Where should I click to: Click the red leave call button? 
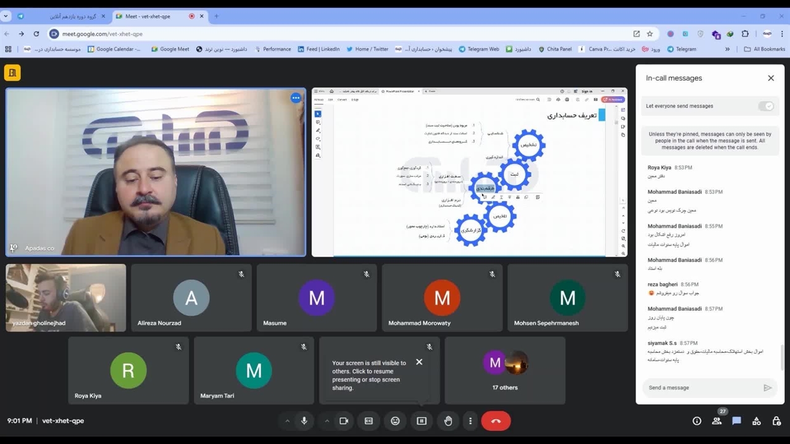tap(496, 421)
